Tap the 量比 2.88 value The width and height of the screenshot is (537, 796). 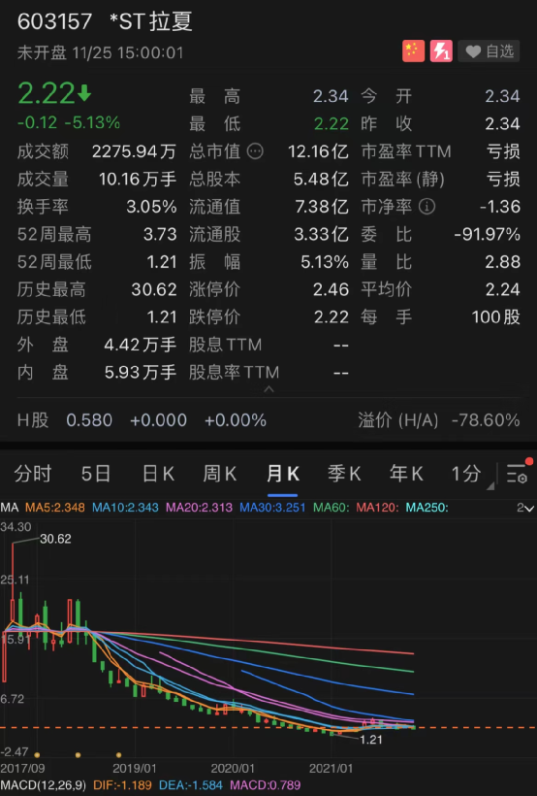tap(502, 262)
